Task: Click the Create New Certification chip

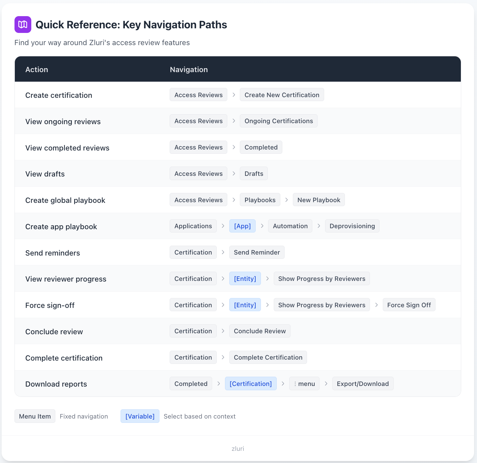Action: pyautogui.click(x=282, y=95)
